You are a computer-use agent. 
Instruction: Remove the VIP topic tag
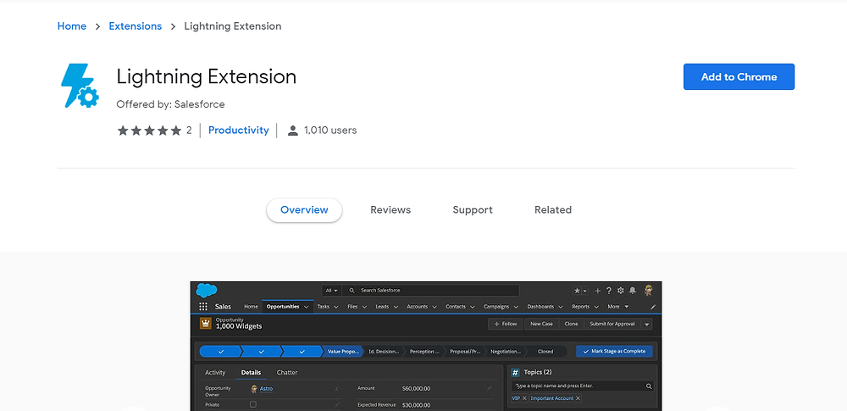pyautogui.click(x=524, y=398)
